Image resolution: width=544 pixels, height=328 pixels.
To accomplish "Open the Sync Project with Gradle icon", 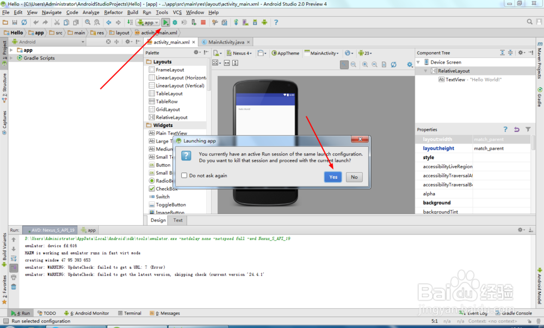I will click(x=236, y=22).
